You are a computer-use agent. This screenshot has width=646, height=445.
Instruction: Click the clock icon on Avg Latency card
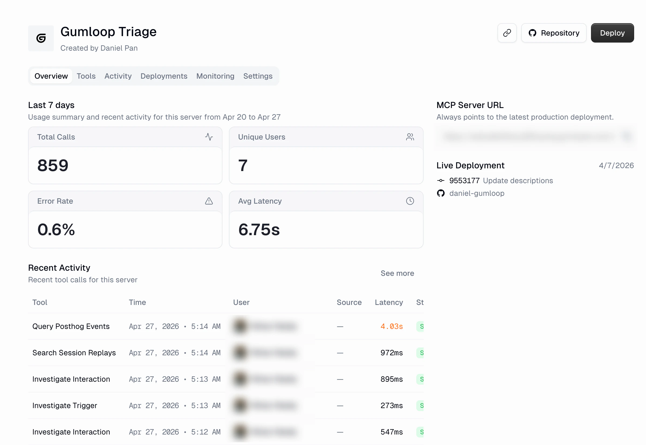pos(410,201)
